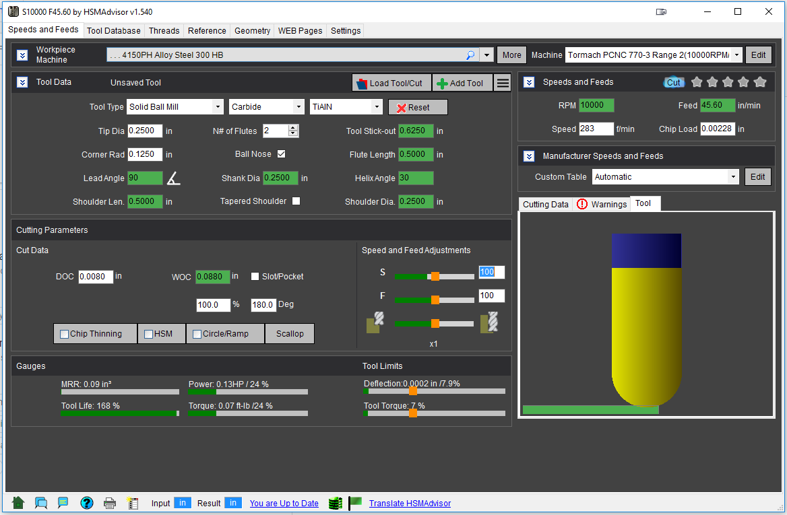Click the DOC input field
Image resolution: width=787 pixels, height=515 pixels.
96,276
